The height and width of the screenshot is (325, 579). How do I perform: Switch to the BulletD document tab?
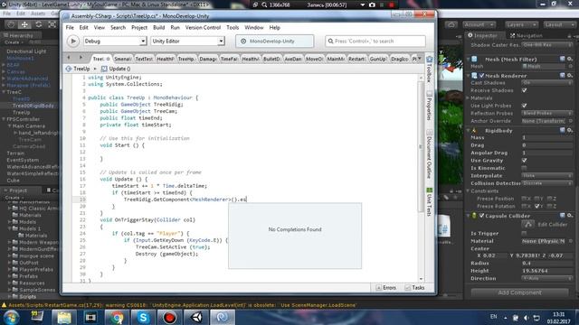271,59
